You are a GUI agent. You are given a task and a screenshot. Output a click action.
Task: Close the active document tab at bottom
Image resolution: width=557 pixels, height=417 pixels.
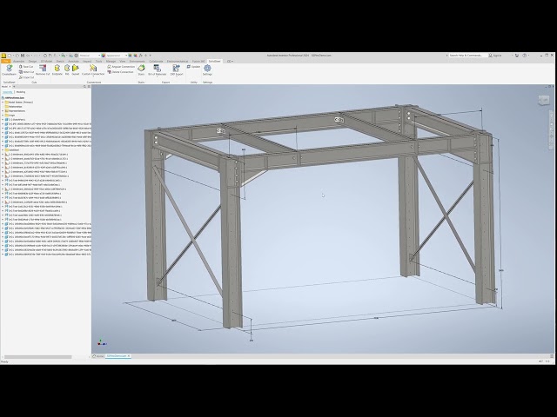pos(129,355)
